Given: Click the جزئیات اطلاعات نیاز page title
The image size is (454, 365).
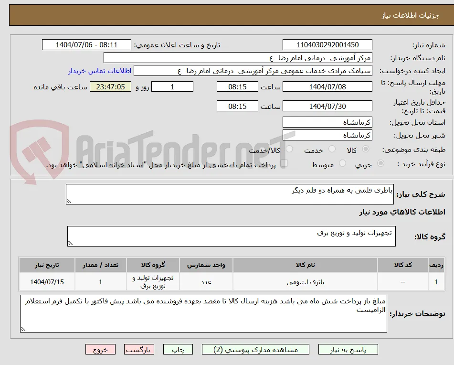Looking at the screenshot, I should click(410, 15).
